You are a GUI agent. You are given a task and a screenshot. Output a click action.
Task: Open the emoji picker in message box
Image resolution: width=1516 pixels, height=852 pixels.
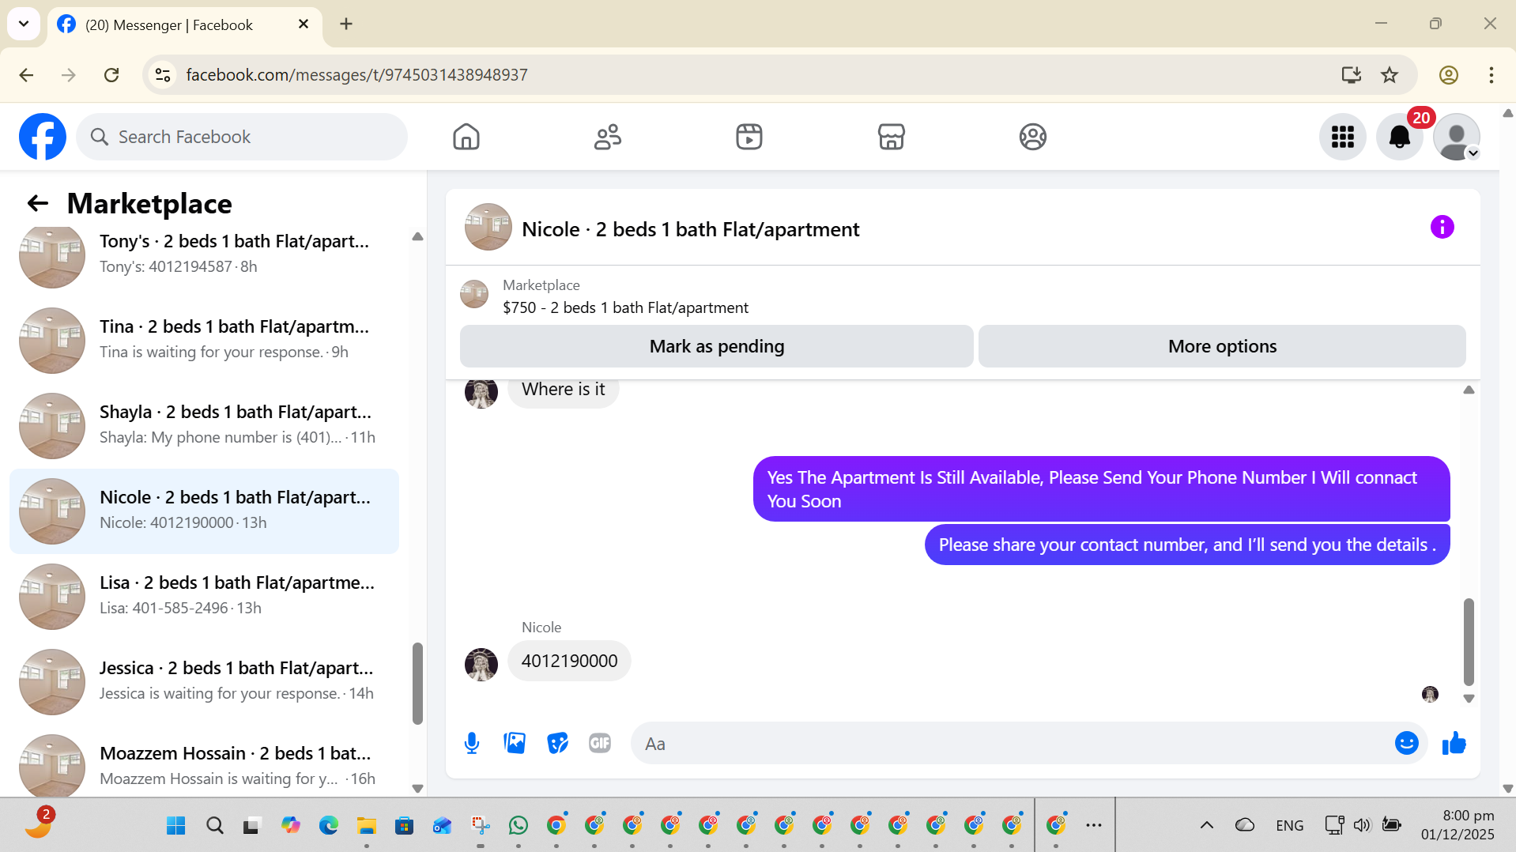(x=1406, y=743)
